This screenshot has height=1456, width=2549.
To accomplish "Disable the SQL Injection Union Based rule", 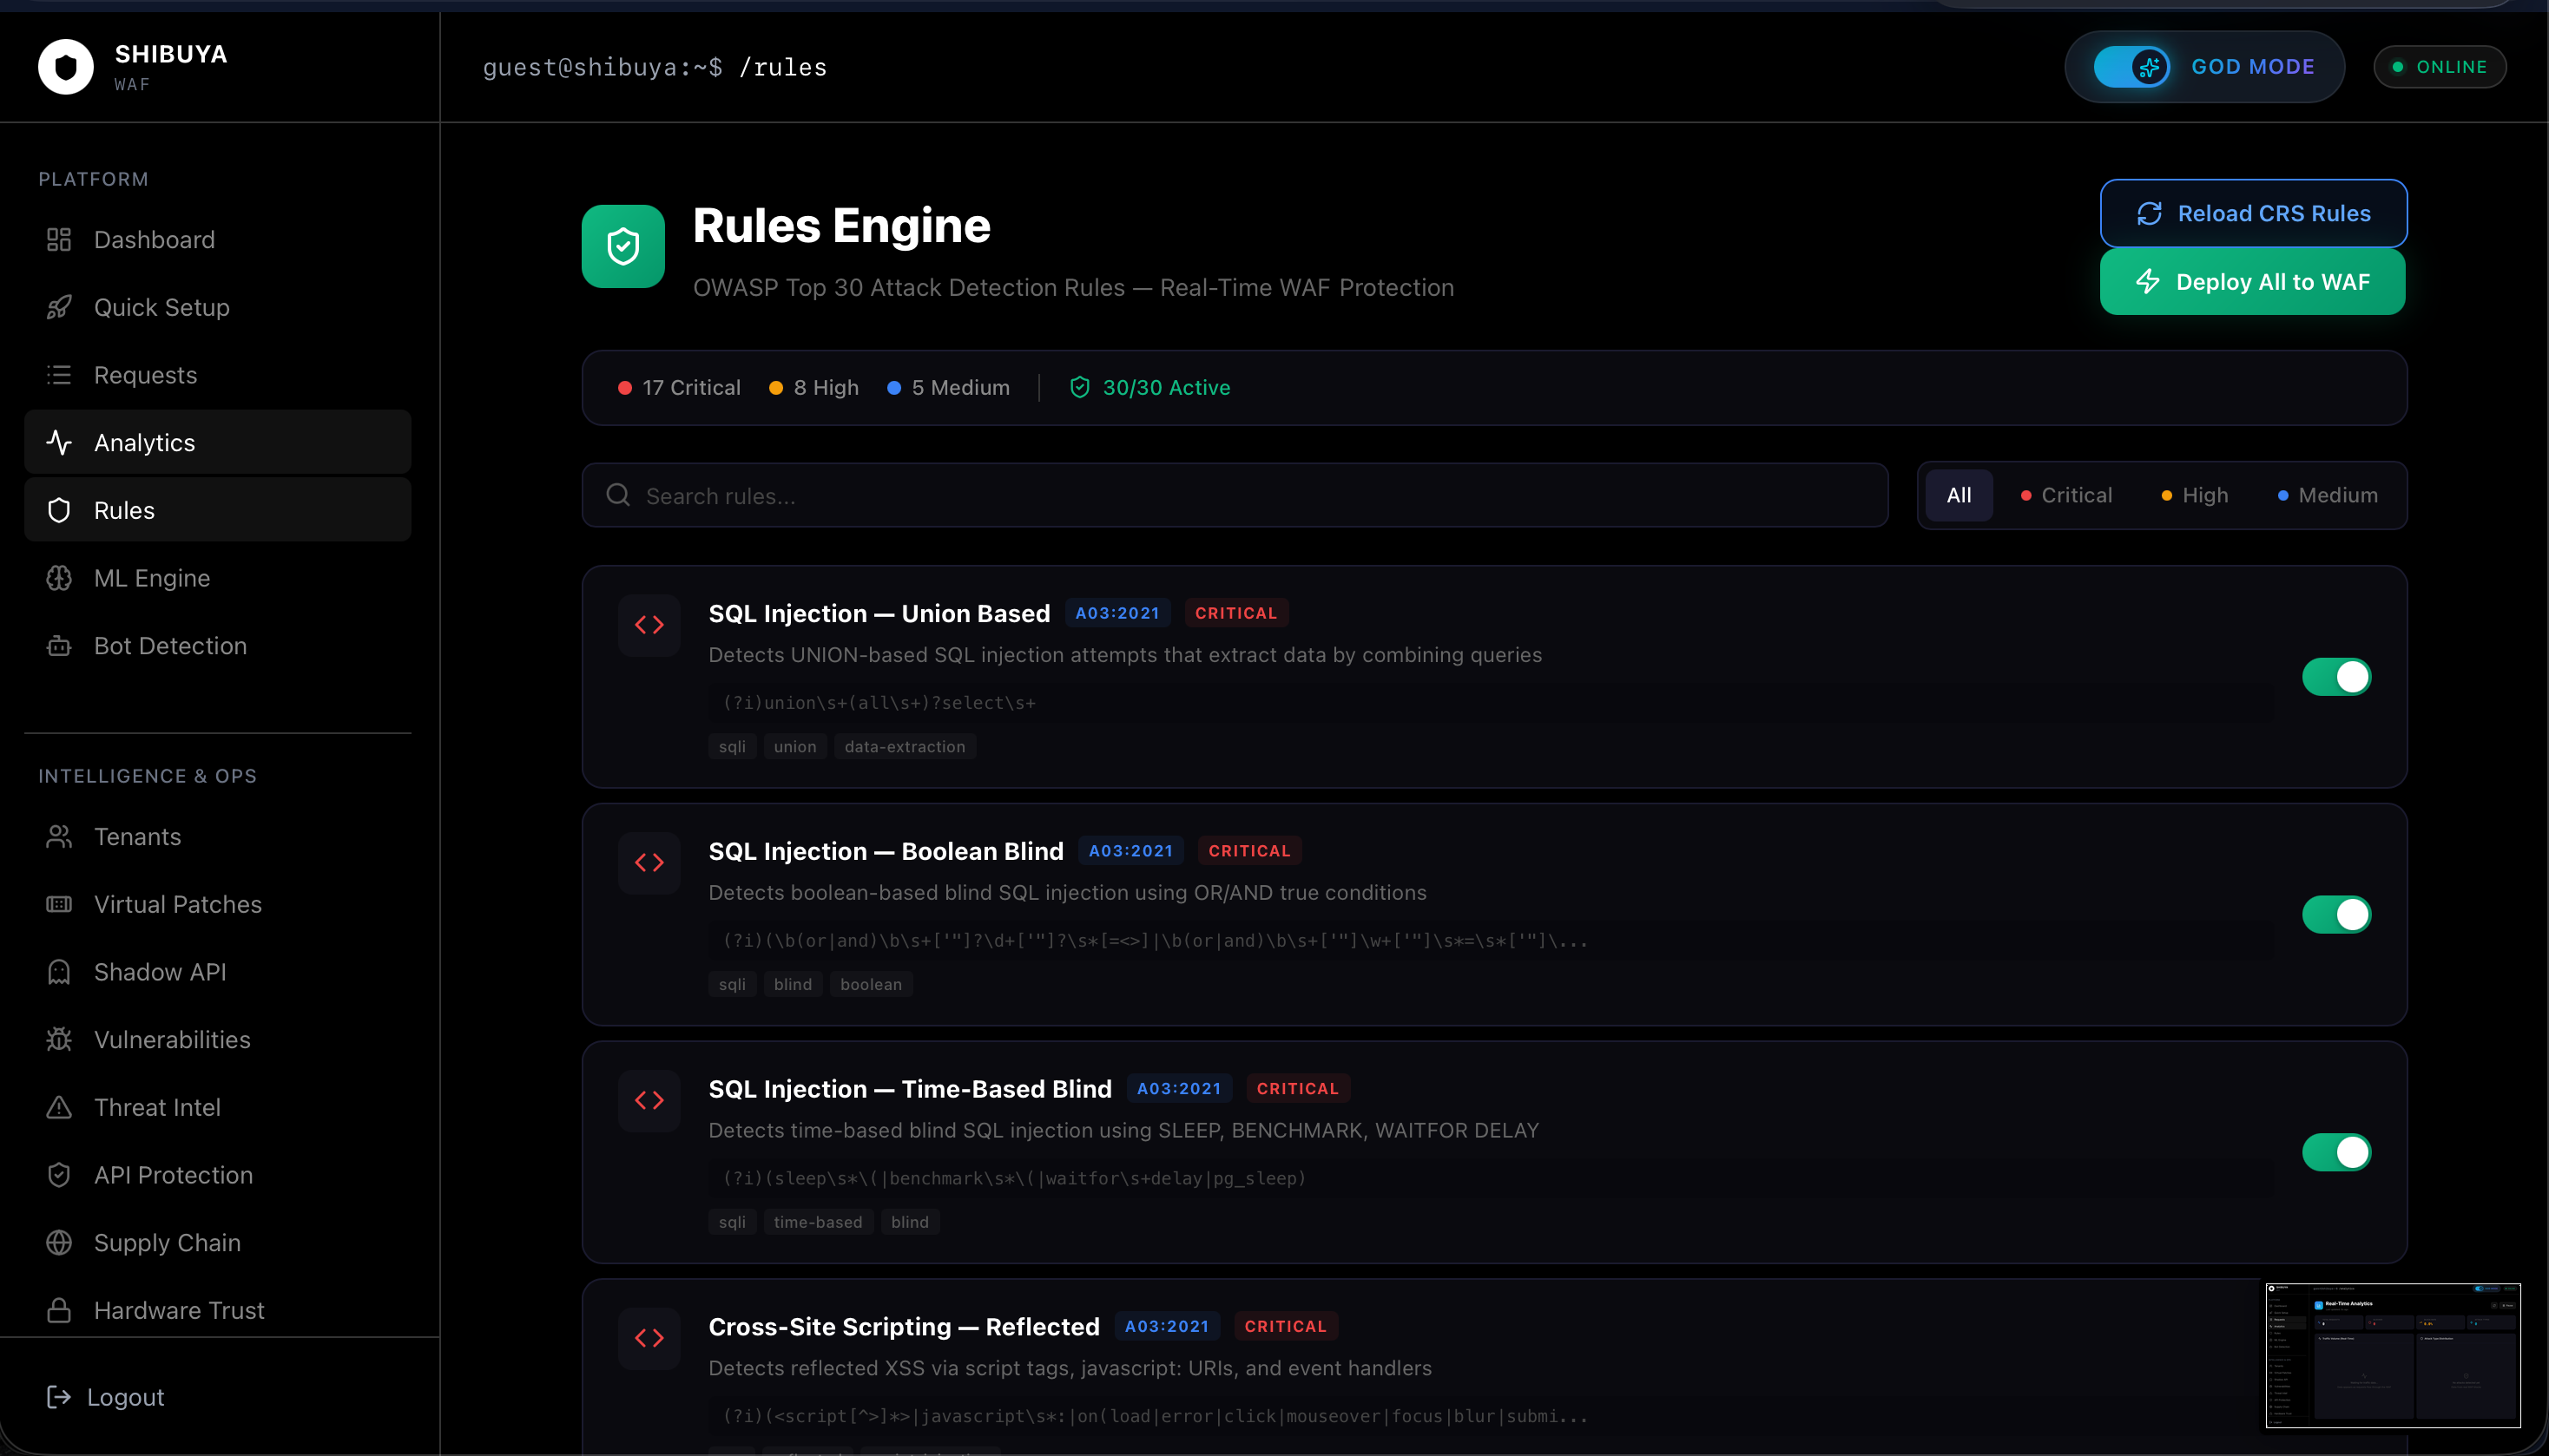I will pos(2336,677).
